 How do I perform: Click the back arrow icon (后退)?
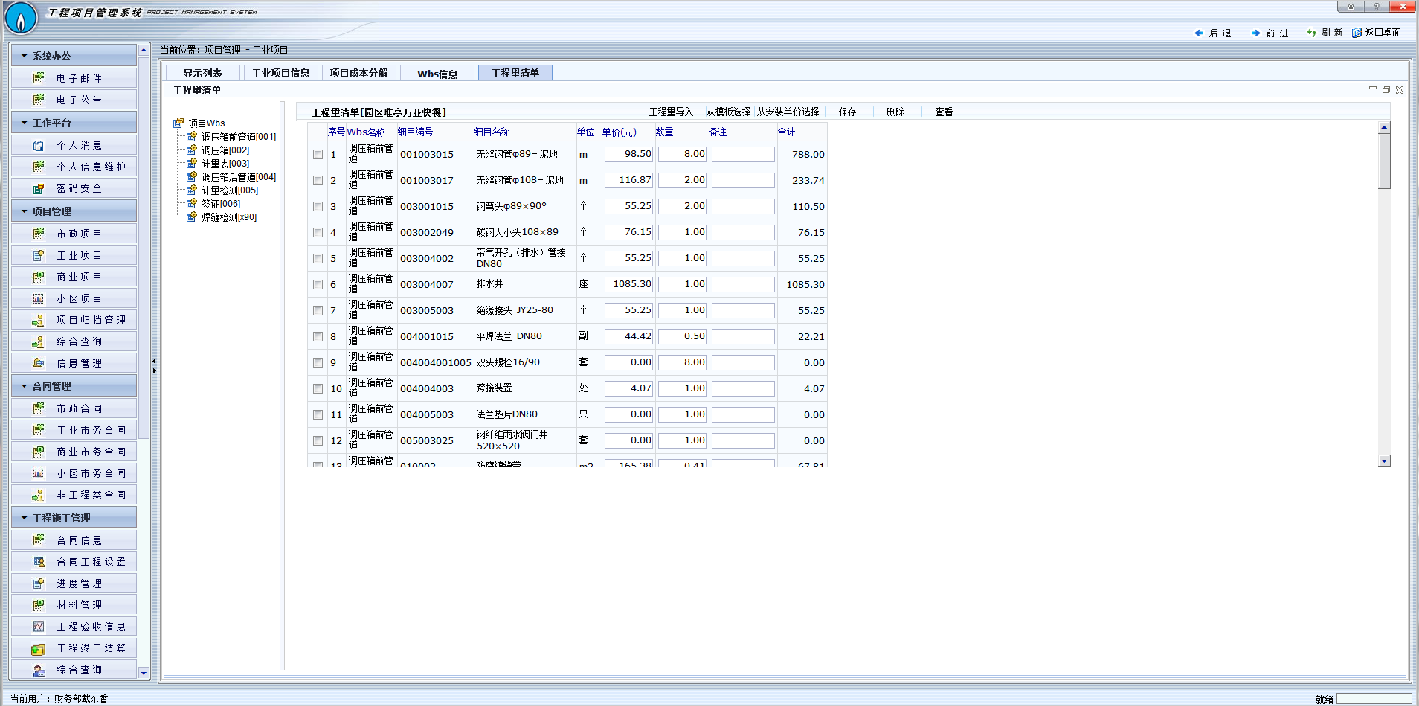click(x=1198, y=33)
